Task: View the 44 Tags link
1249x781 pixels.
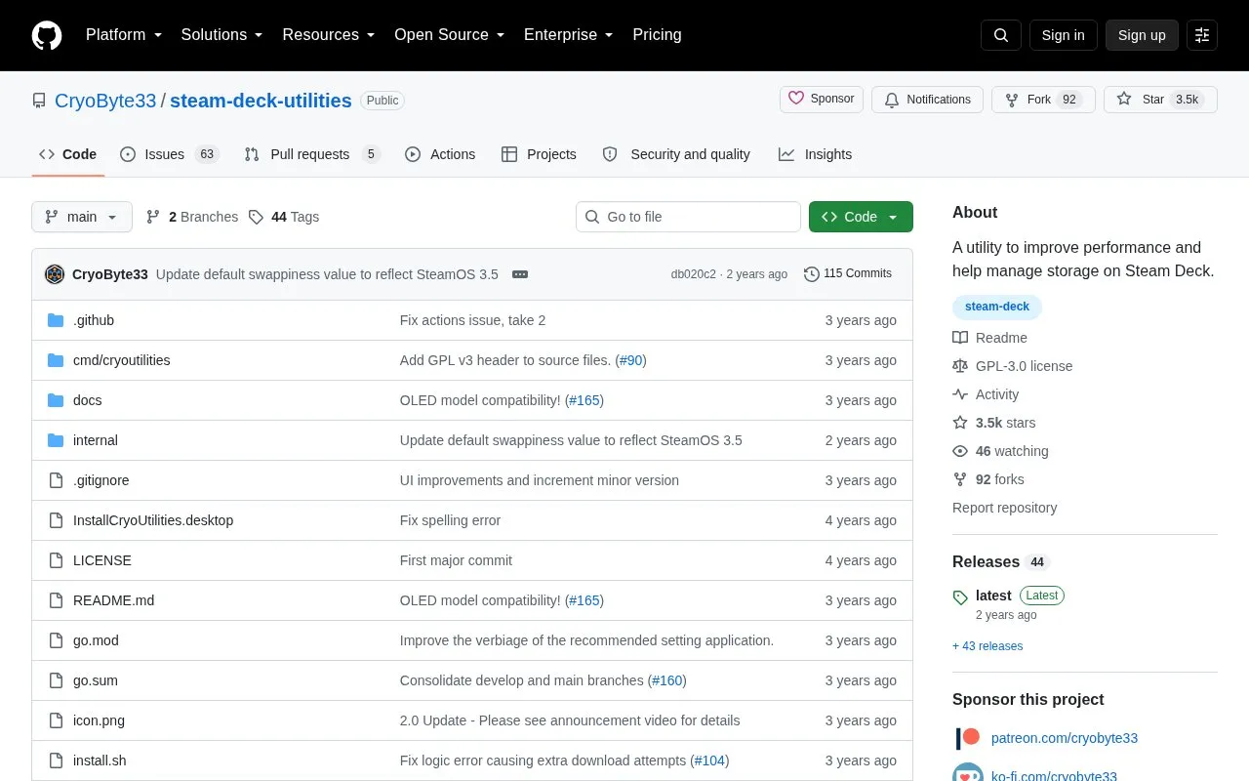Action: [284, 217]
